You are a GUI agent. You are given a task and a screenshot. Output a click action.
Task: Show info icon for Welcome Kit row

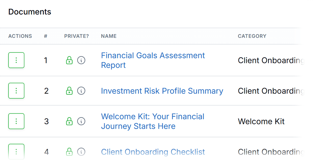pyautogui.click(x=81, y=121)
